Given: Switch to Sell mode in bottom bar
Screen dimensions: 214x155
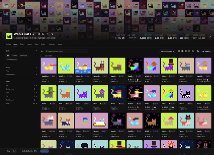Looking at the screenshot, I should click(x=14, y=151).
